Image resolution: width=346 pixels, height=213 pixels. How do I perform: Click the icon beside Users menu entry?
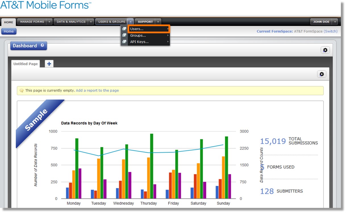tap(124, 29)
